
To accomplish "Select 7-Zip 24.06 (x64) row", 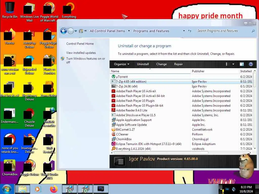I will click(181, 86).
